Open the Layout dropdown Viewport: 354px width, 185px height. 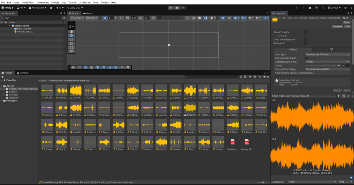click(334, 8)
